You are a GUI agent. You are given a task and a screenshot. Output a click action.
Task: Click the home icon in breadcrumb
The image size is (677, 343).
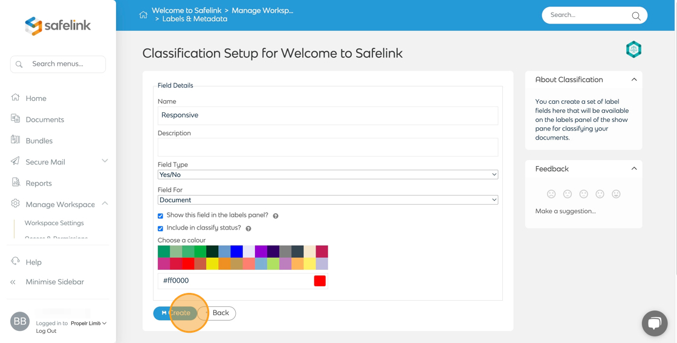(143, 15)
